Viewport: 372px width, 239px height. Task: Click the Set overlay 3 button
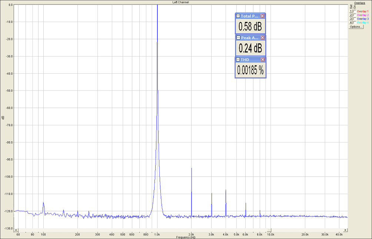pyautogui.click(x=351, y=19)
